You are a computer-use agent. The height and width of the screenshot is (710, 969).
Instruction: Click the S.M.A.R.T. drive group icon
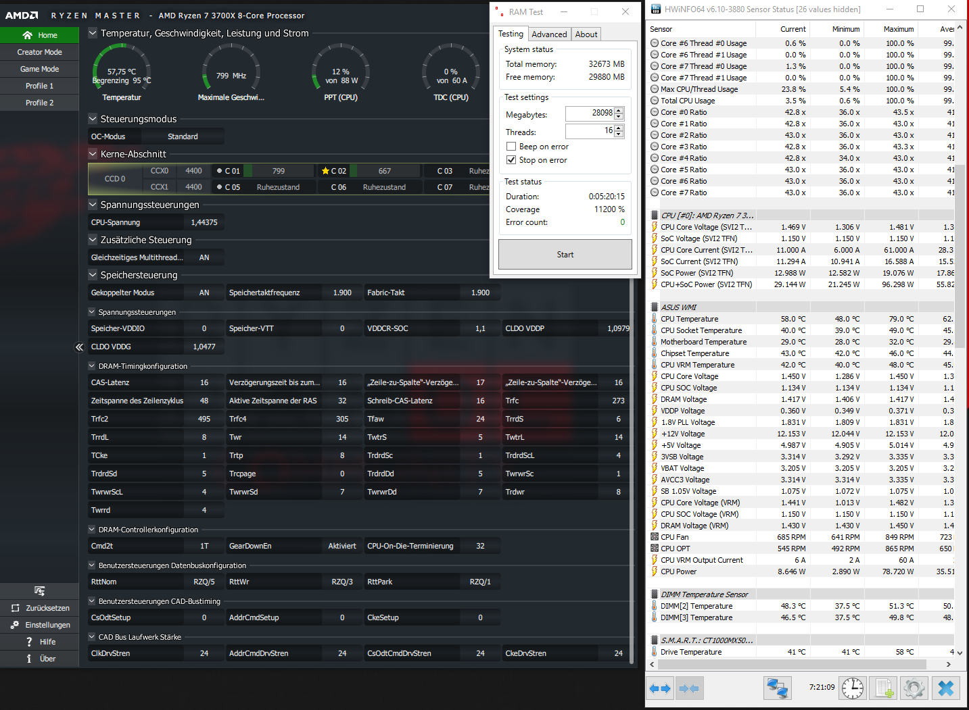tap(655, 640)
